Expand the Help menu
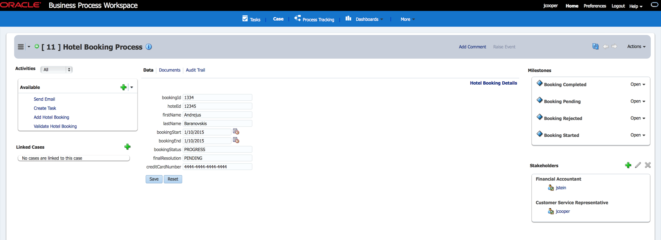 click(636, 6)
